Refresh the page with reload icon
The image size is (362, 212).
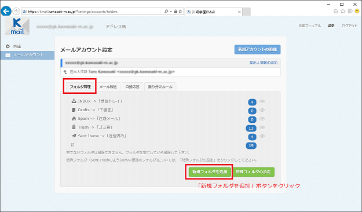tap(180, 12)
